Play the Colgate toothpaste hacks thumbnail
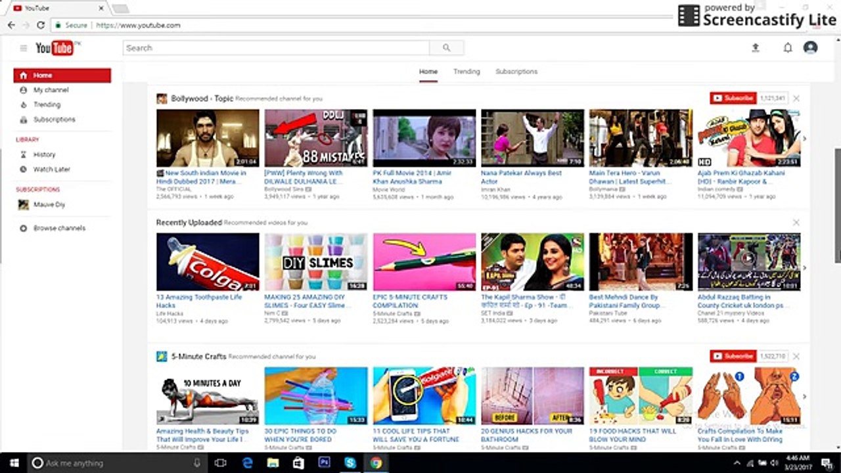 (x=208, y=261)
